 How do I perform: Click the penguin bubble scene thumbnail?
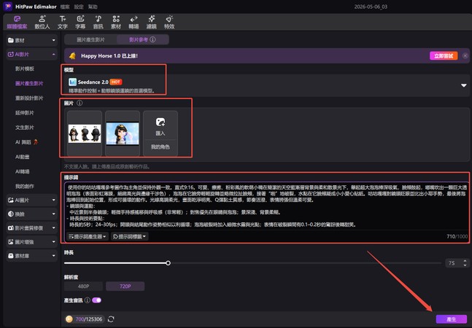tap(123, 133)
